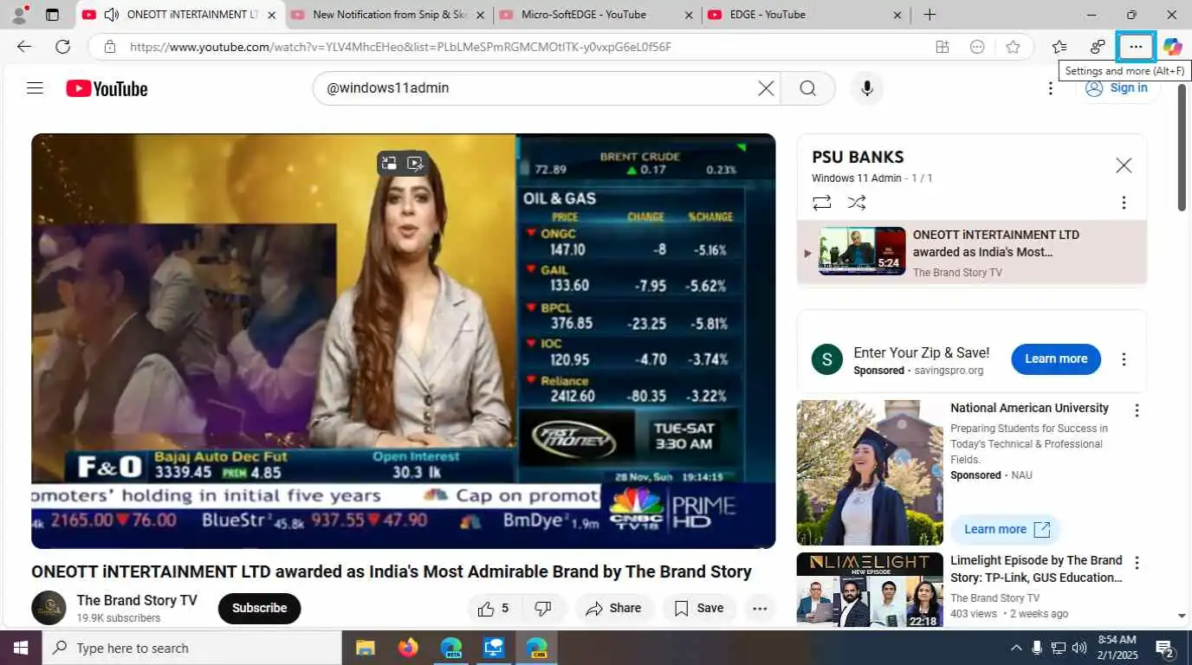Open options for savingspro.org ad

(x=1124, y=359)
